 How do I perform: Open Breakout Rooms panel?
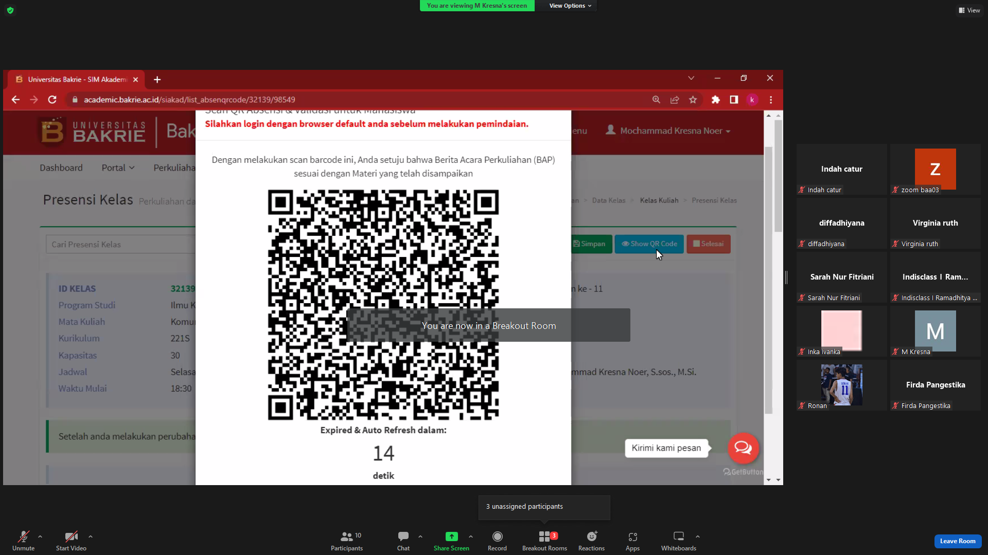click(x=544, y=541)
